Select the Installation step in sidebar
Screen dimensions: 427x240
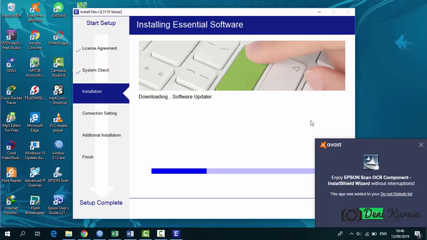point(101,93)
